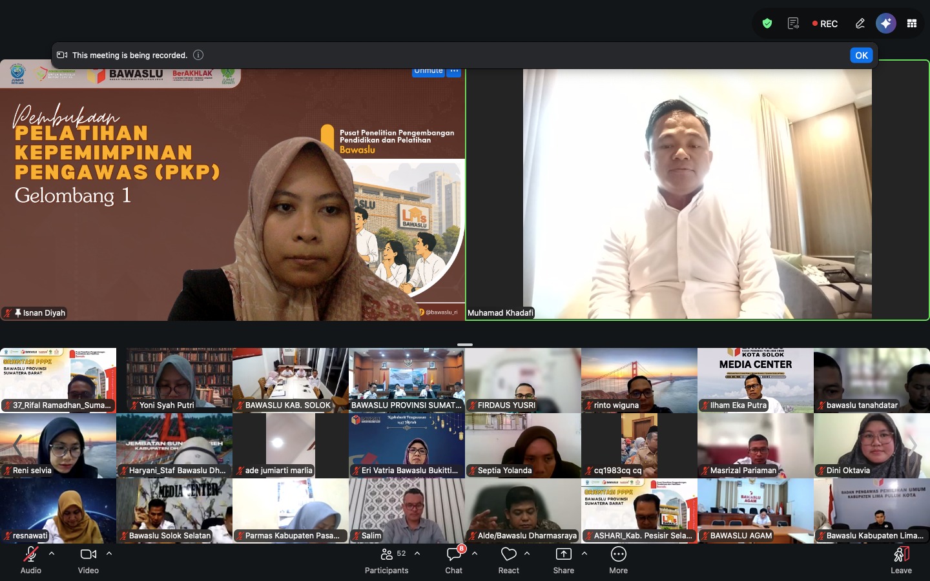Select the BAWASLU PROVINSI SUMAT... thumbnail
The width and height of the screenshot is (930, 581).
pos(407,380)
